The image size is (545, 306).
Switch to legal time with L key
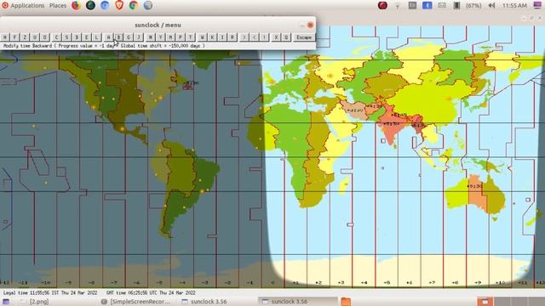click(96, 37)
